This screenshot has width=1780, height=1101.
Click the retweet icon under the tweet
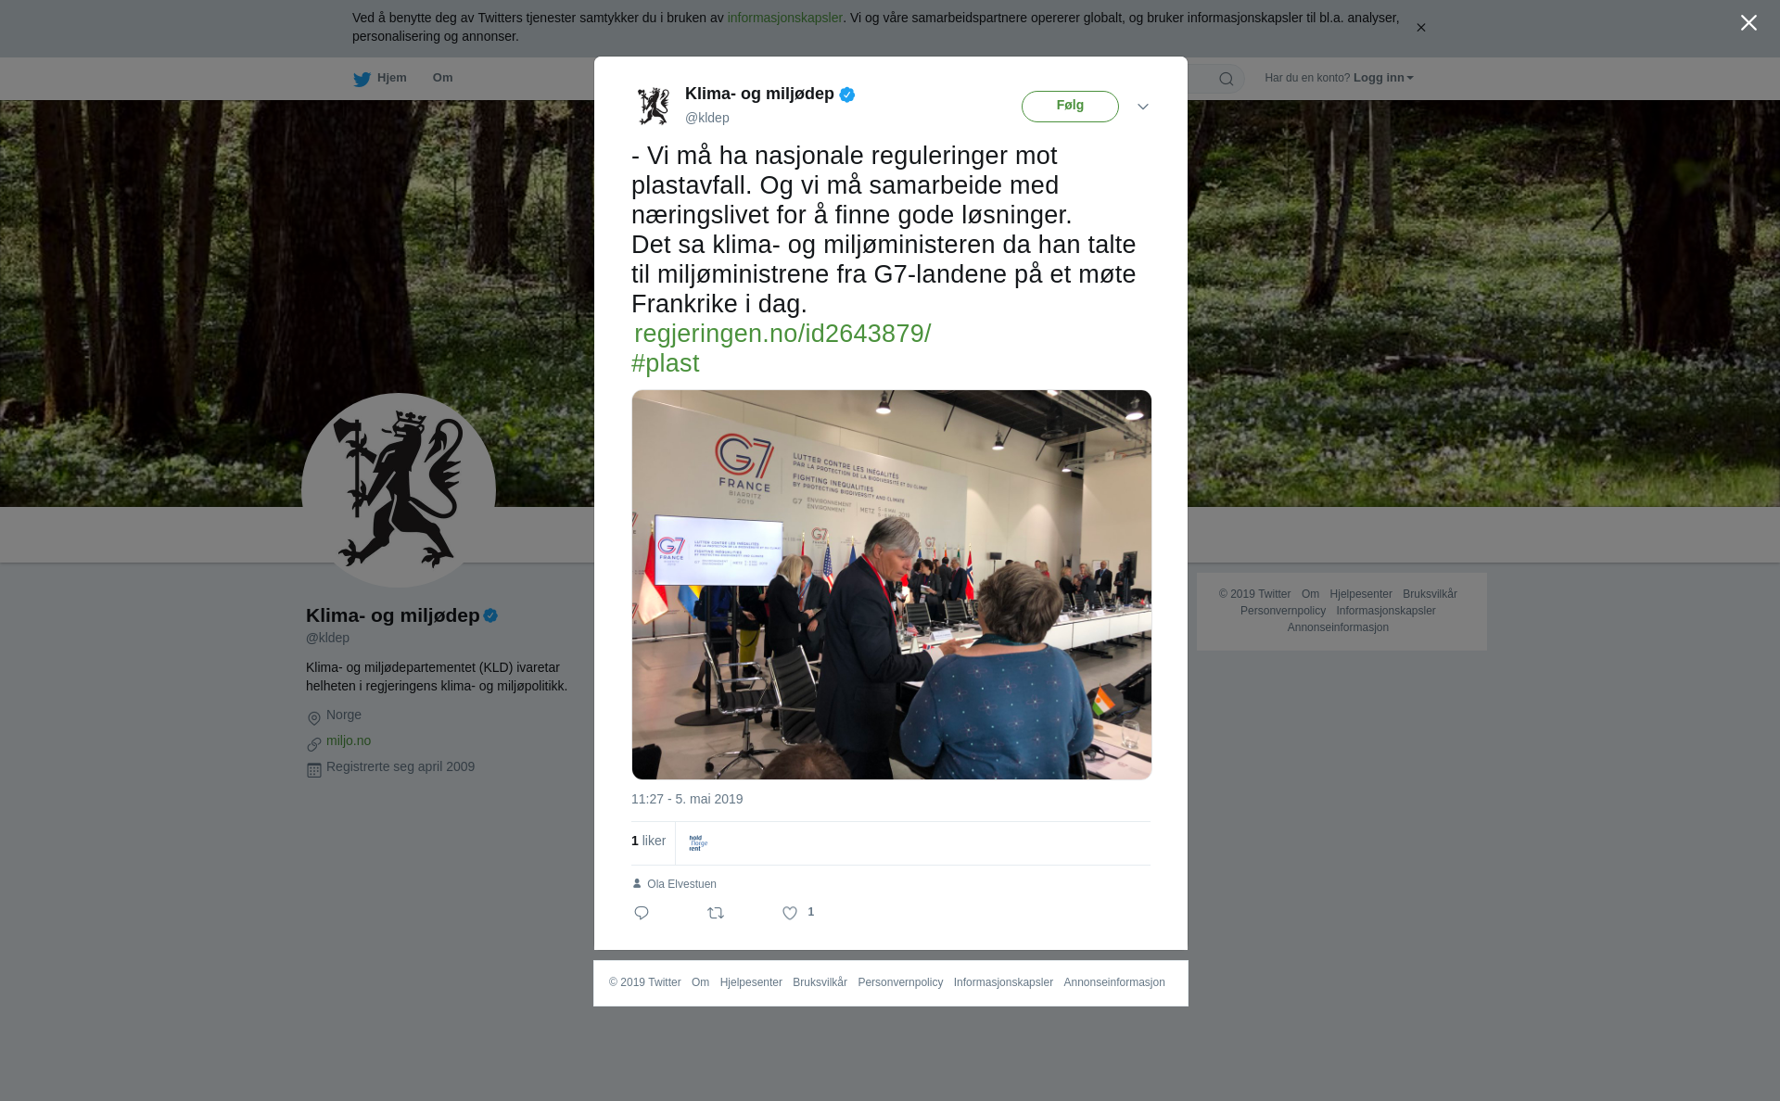click(x=716, y=913)
